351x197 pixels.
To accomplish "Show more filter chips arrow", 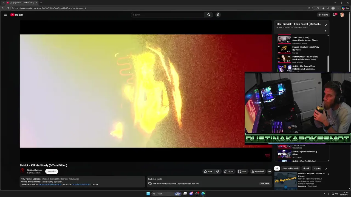I will (326, 169).
